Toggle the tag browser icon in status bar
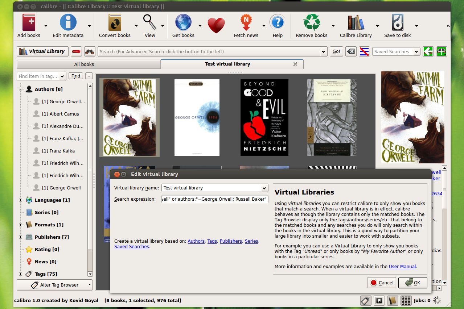 pyautogui.click(x=366, y=300)
